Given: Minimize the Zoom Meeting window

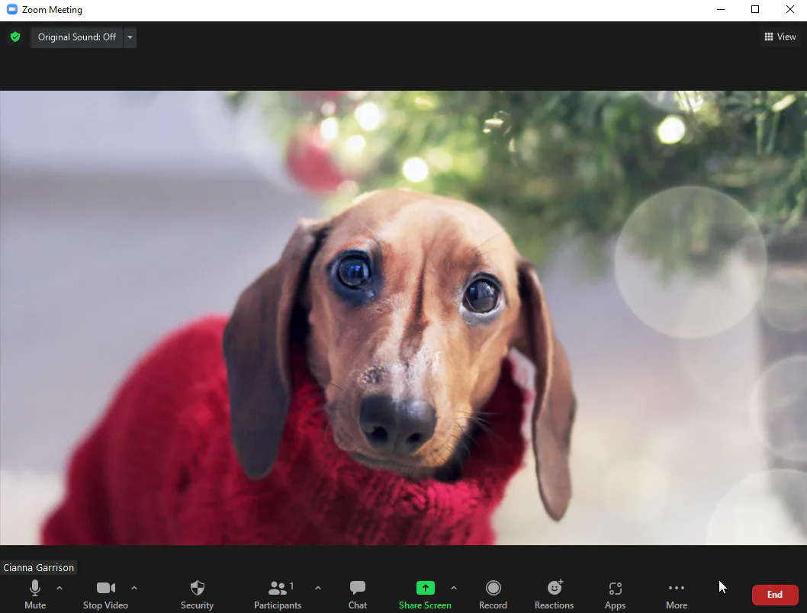Looking at the screenshot, I should click(x=721, y=9).
